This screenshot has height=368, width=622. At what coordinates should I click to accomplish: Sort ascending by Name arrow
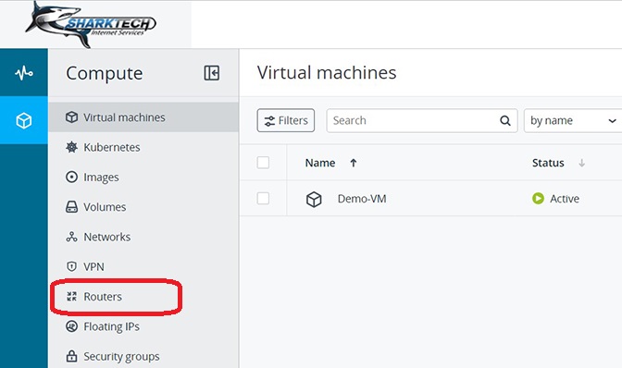point(353,163)
